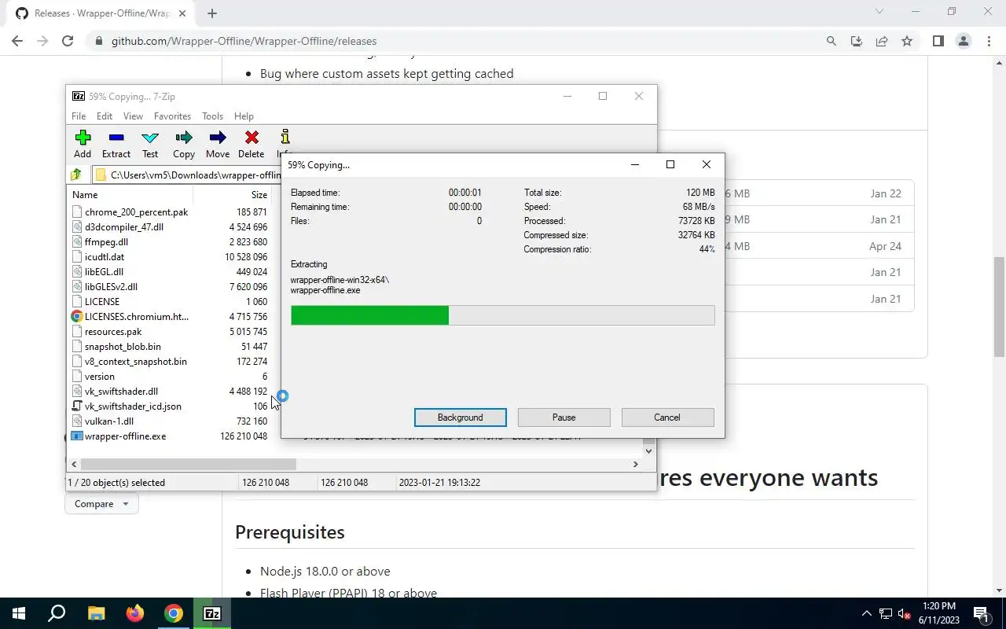Open the File menu in 7-Zip
Viewport: 1006px width, 629px height.
tap(79, 116)
